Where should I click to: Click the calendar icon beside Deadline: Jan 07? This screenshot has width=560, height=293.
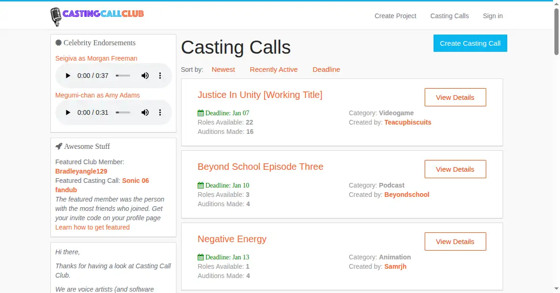[x=201, y=113]
